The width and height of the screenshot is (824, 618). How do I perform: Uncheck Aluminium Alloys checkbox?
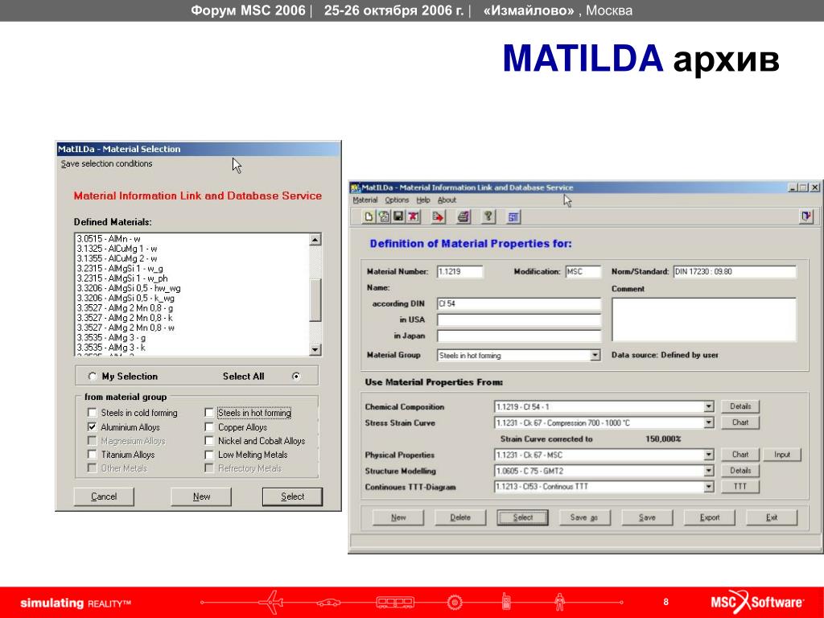point(93,426)
